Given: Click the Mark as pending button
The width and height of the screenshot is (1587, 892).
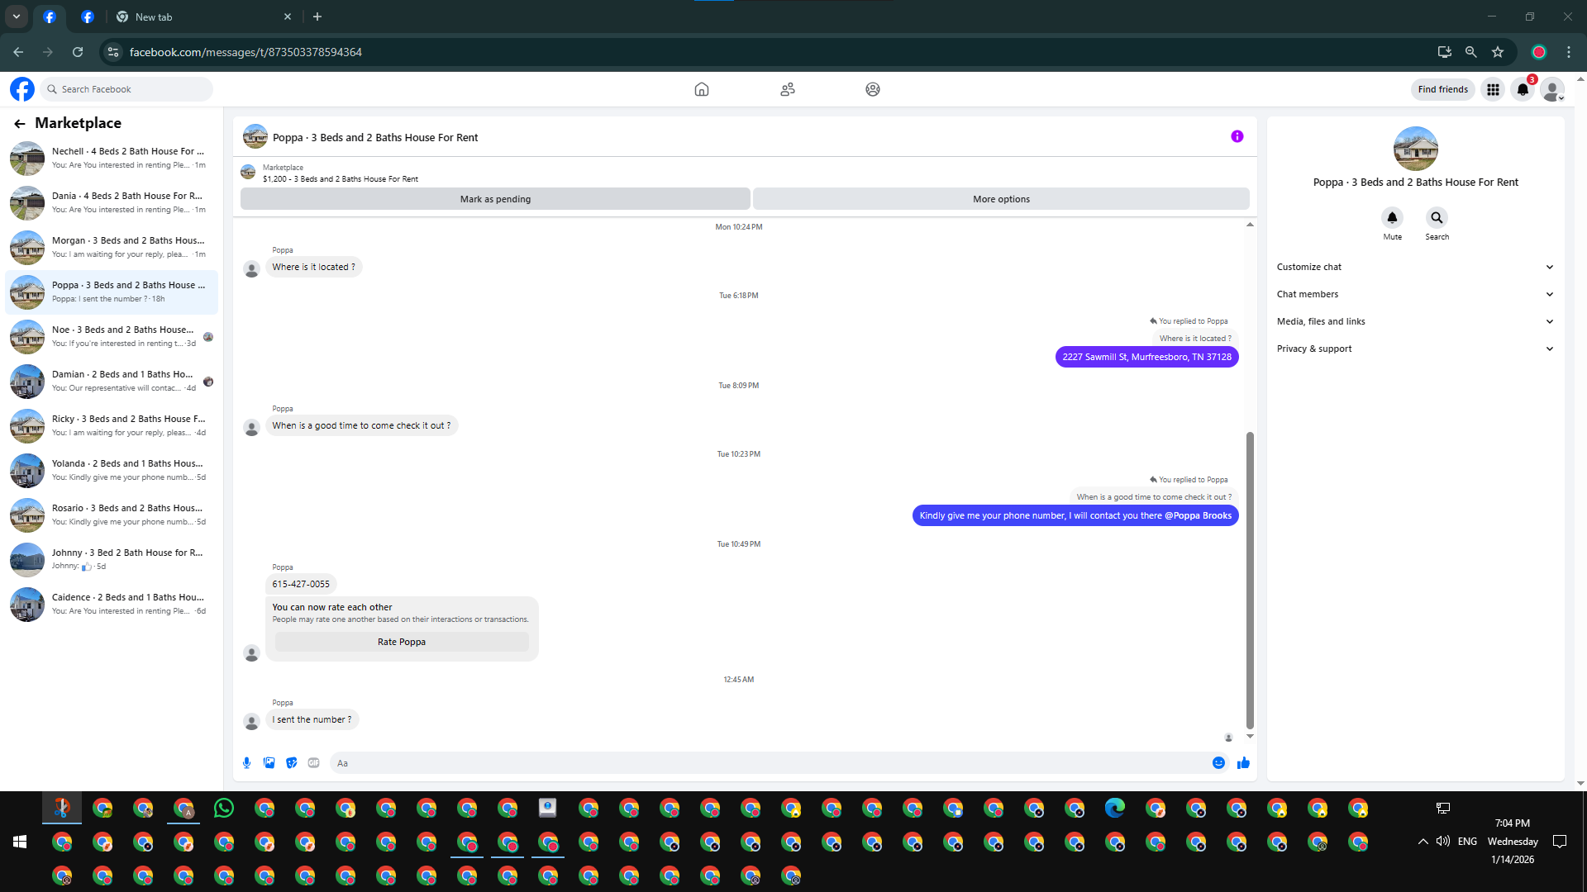Looking at the screenshot, I should click(495, 199).
